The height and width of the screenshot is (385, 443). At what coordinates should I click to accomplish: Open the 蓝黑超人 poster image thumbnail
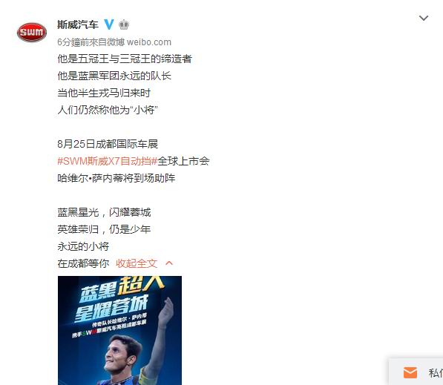tap(119, 331)
